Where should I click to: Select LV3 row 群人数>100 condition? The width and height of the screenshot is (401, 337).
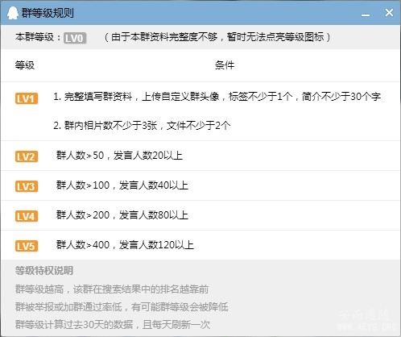pos(122,185)
